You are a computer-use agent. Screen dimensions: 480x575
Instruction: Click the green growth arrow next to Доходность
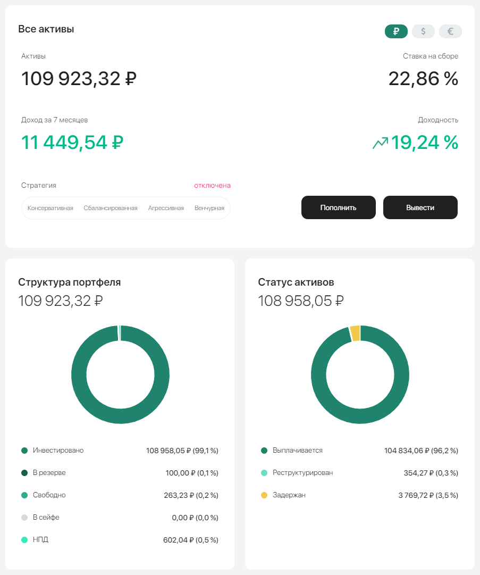point(381,143)
